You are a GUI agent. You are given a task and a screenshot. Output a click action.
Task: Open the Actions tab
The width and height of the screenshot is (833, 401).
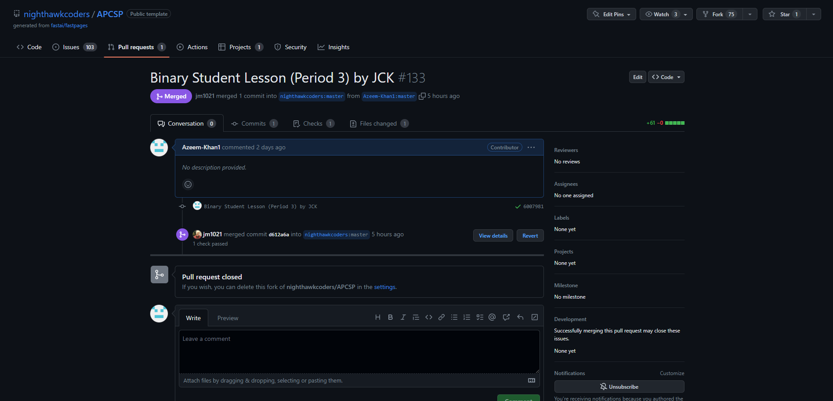(192, 47)
